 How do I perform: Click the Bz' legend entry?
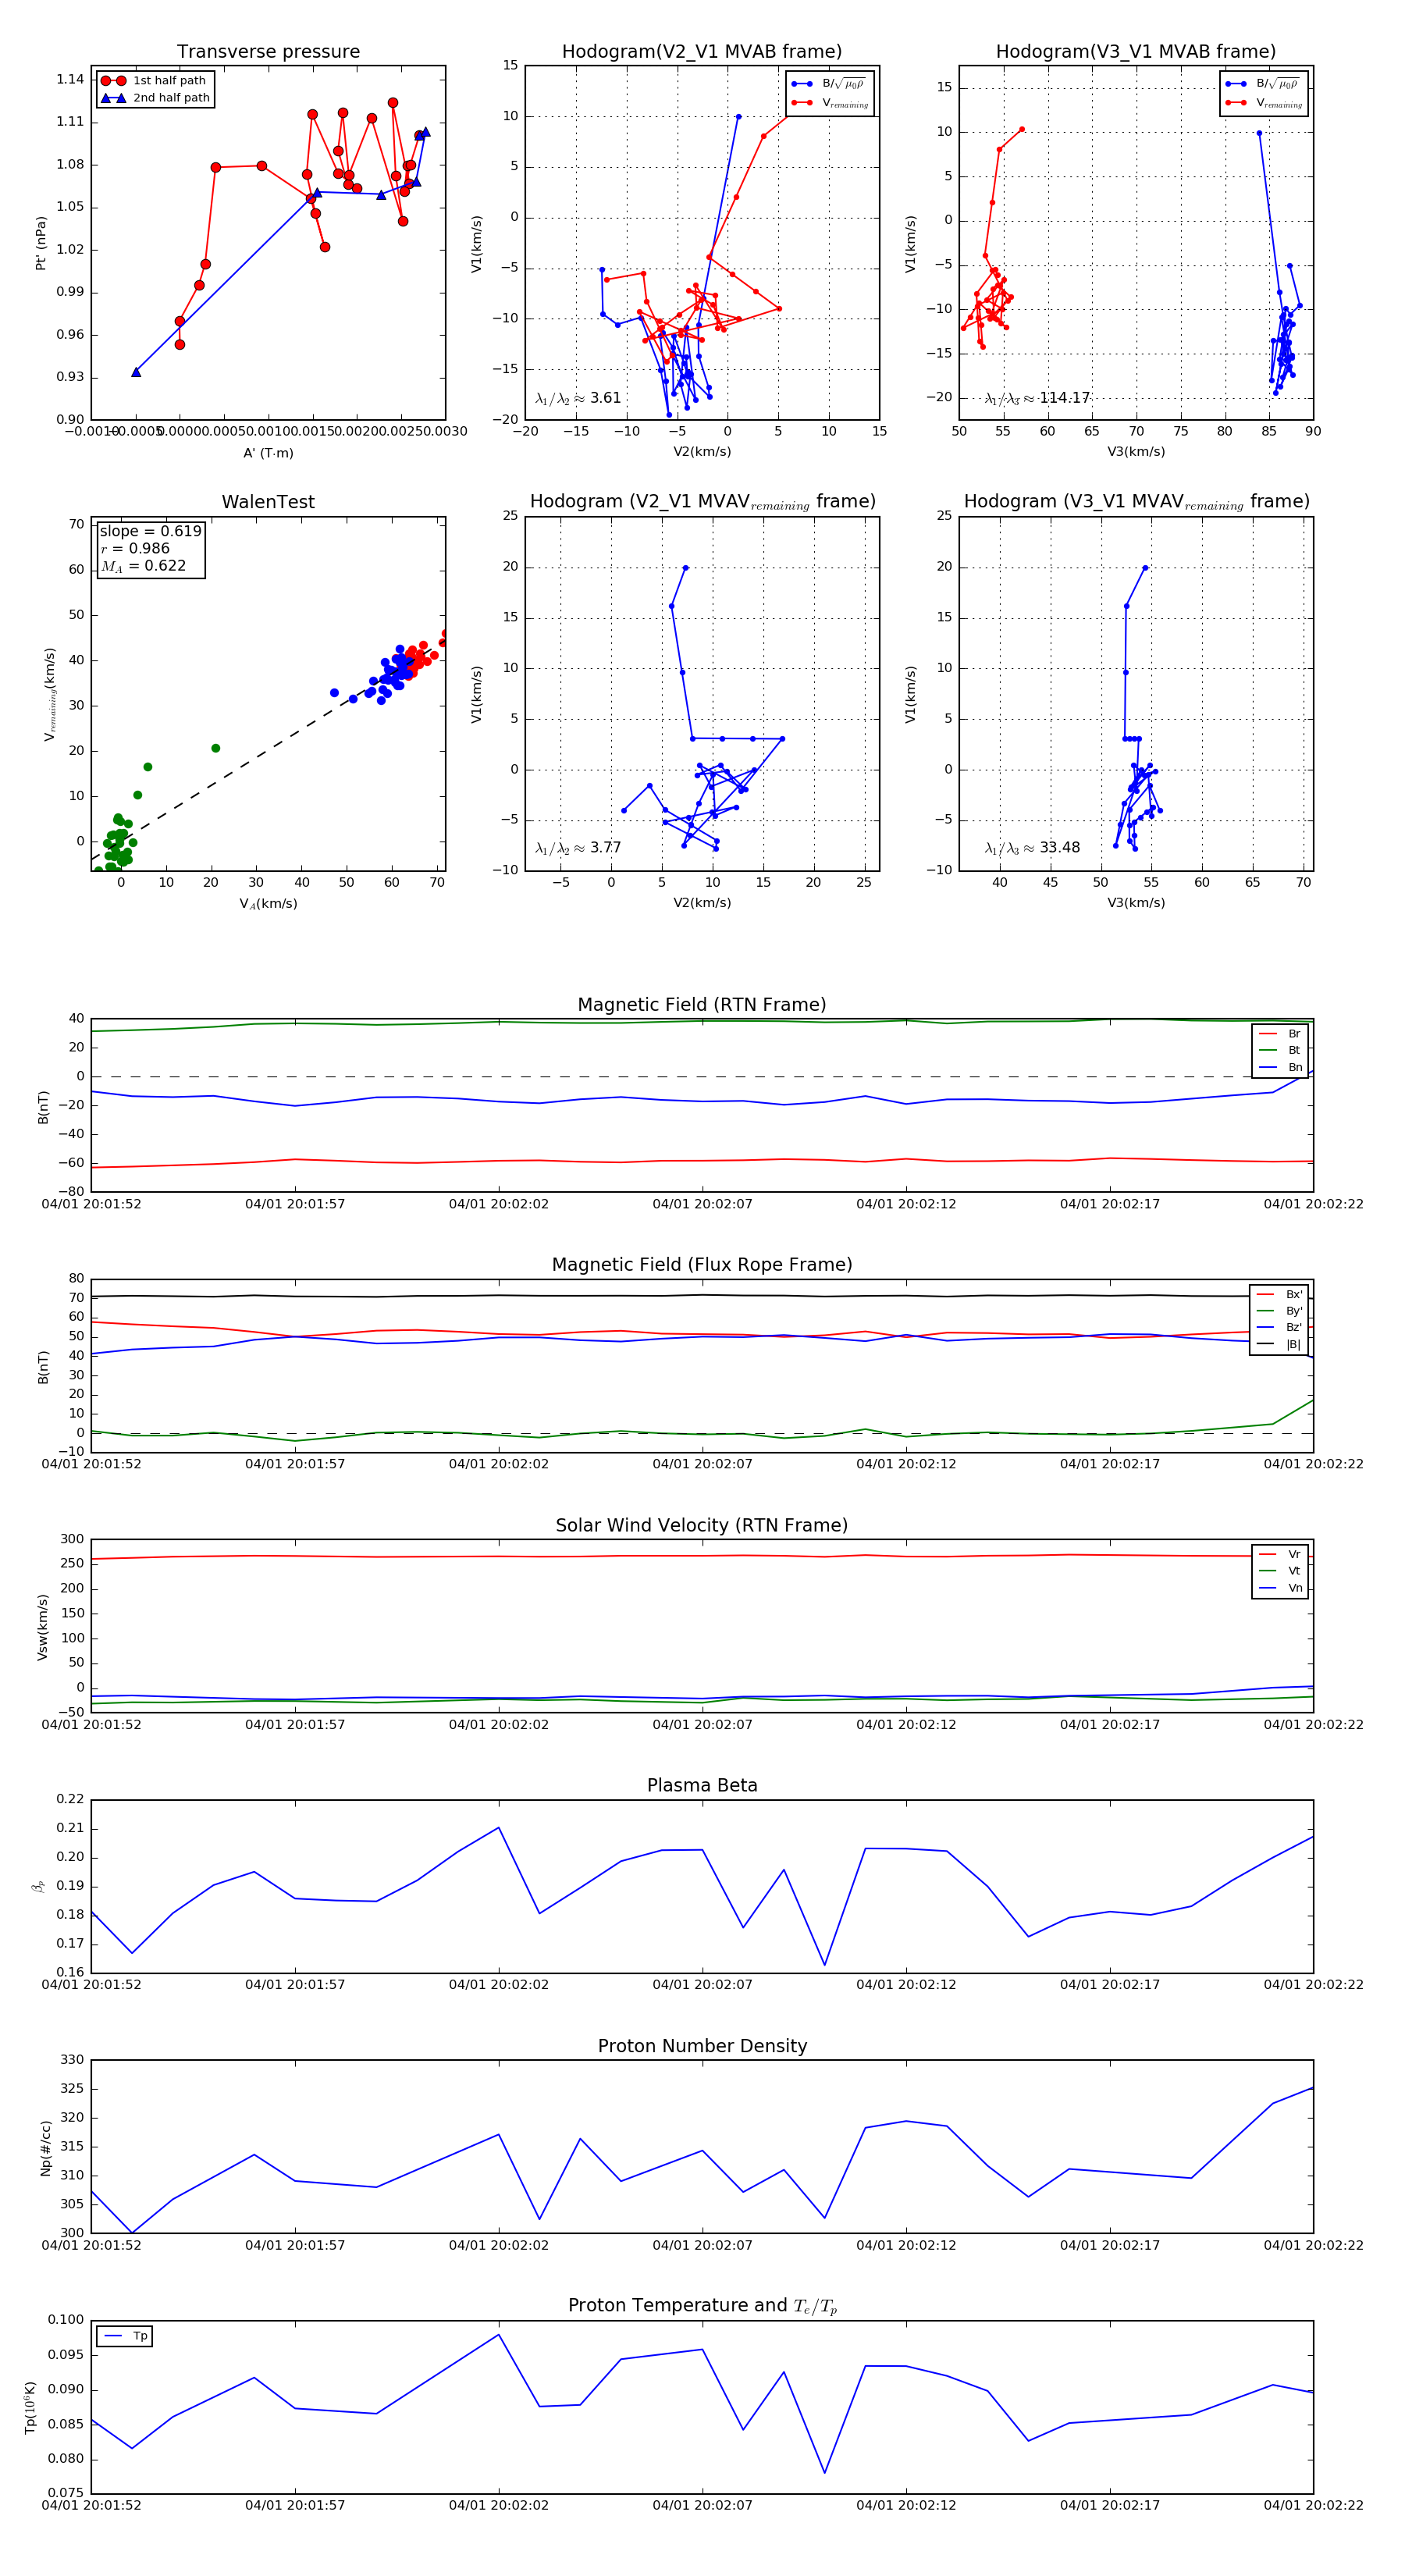[1279, 1327]
